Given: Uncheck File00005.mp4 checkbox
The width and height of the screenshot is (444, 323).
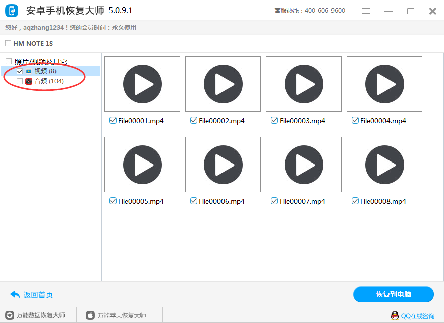Looking at the screenshot, I should tap(113, 201).
